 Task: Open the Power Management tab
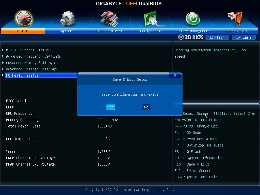[x=194, y=31]
